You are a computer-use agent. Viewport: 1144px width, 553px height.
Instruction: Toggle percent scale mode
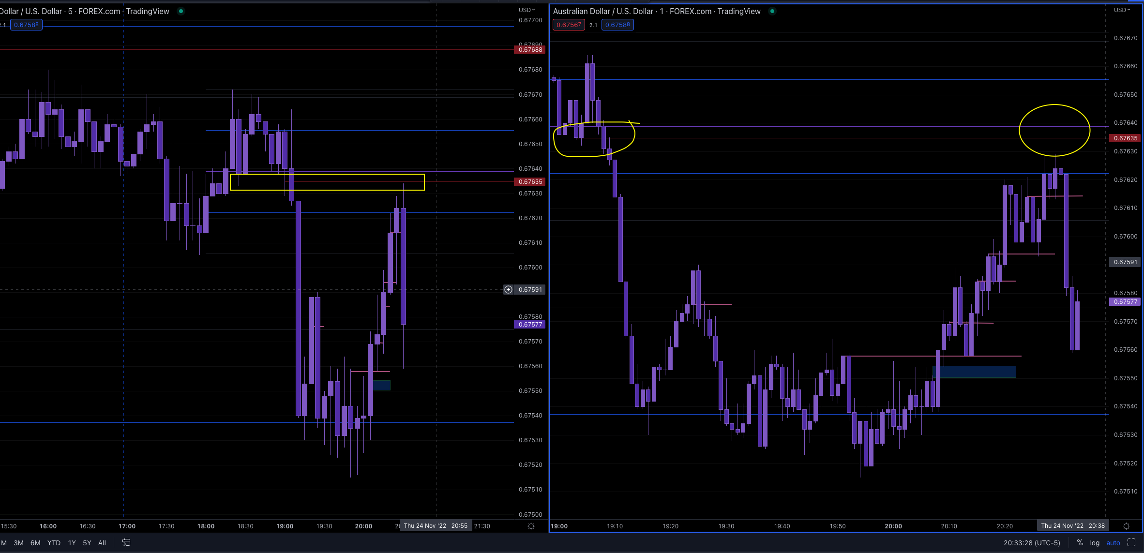[x=1080, y=543]
